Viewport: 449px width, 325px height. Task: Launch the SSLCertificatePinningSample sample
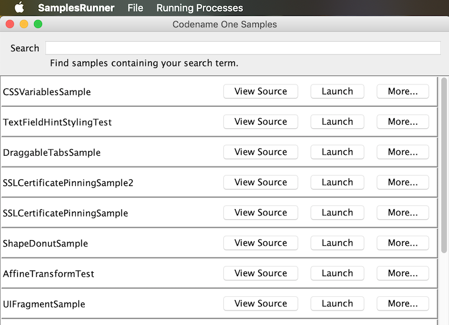[x=337, y=213]
